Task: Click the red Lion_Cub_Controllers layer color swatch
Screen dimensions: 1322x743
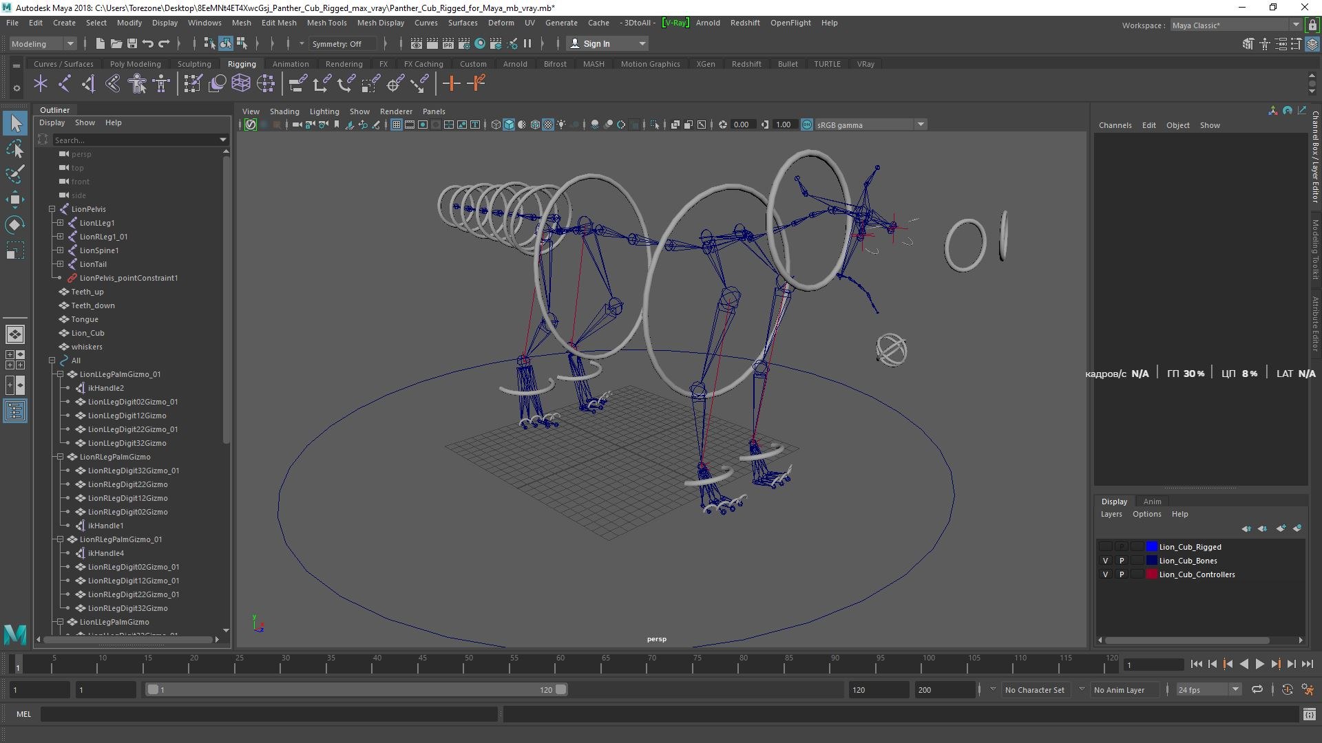Action: 1151,574
